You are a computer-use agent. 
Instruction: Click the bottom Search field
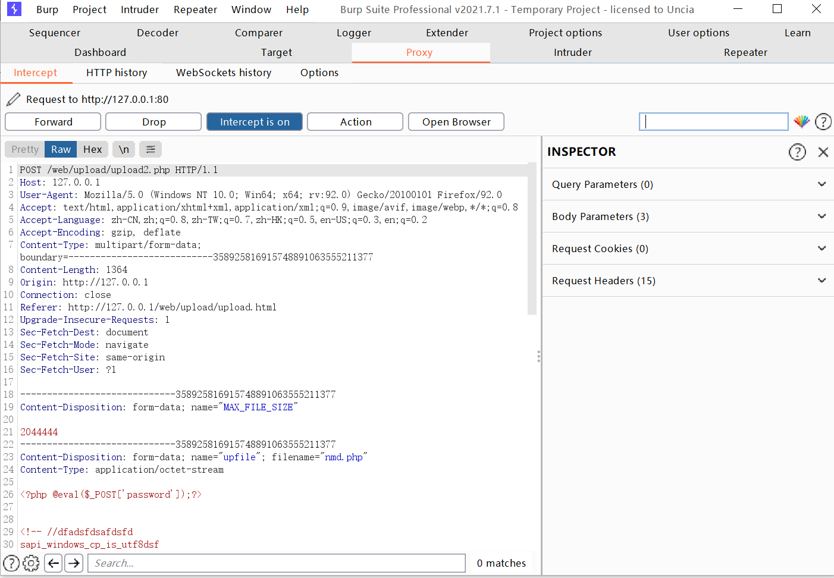pos(277,563)
